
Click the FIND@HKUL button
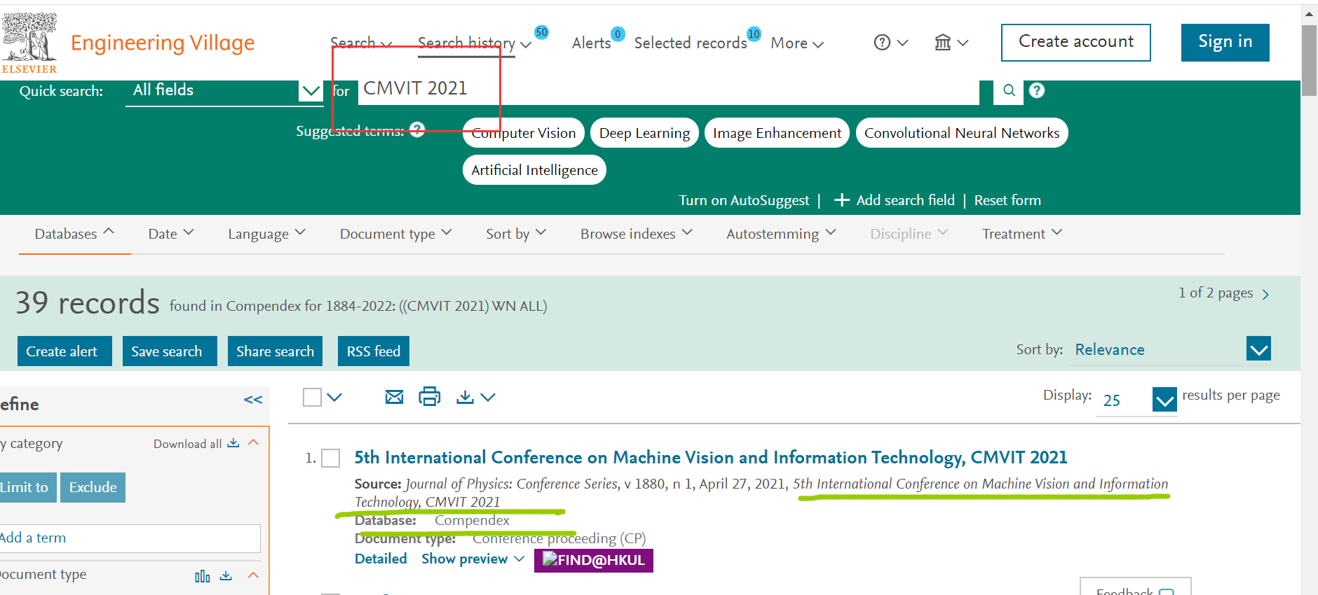[x=594, y=560]
